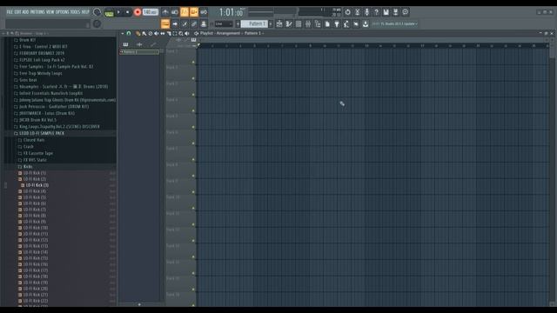Click the undo history circular arrow icon
The width and height of the screenshot is (557, 313).
[347, 12]
